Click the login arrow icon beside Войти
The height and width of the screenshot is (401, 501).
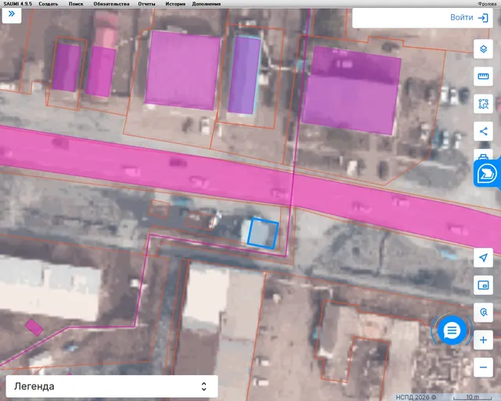[x=483, y=17]
